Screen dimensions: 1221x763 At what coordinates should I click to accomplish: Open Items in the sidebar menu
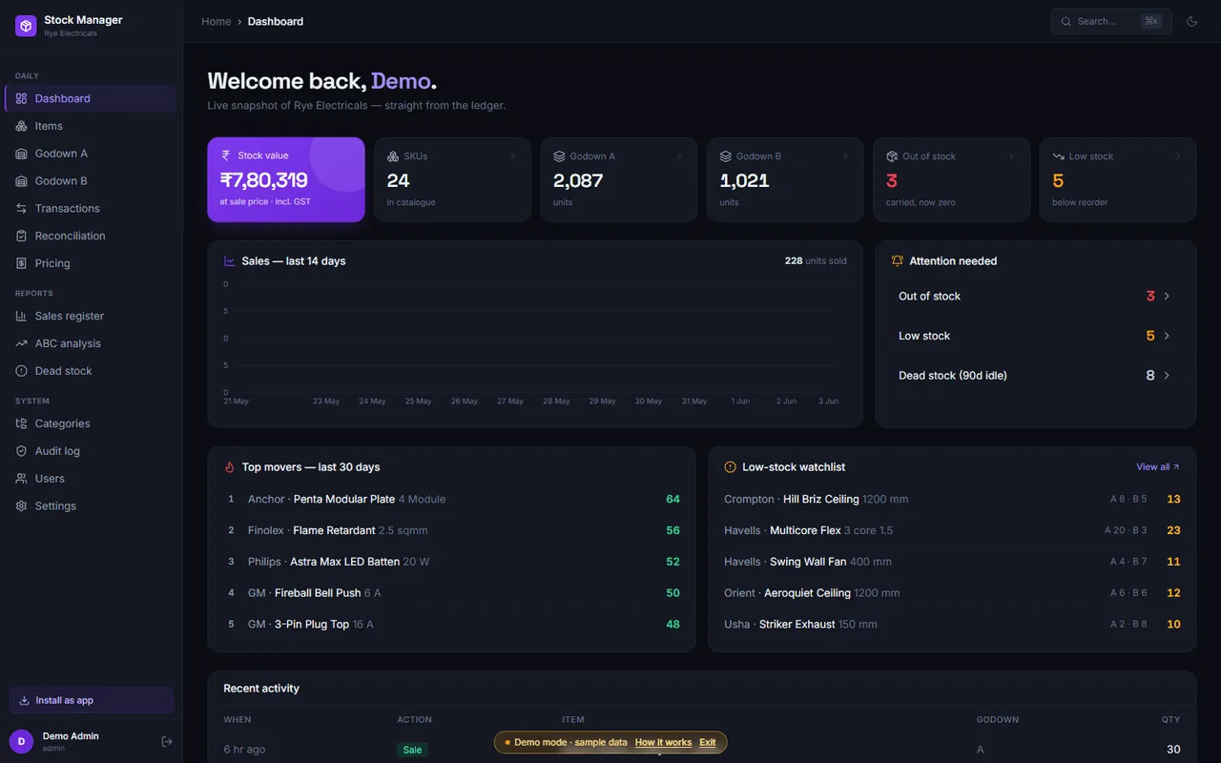pos(91,126)
